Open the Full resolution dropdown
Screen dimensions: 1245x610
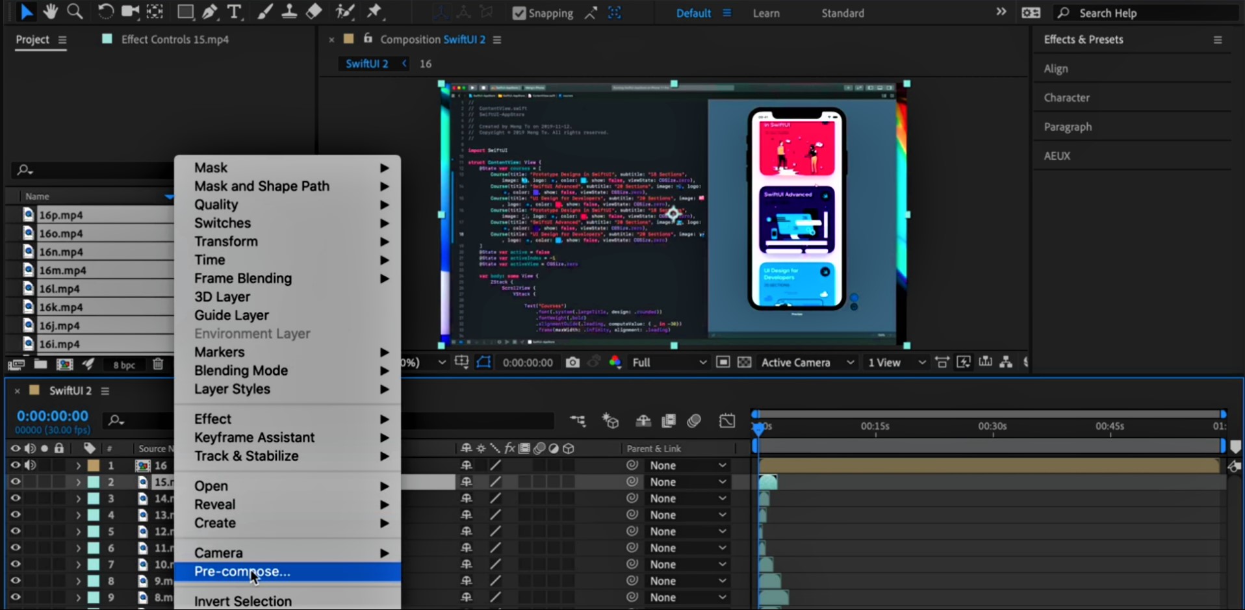tap(669, 362)
